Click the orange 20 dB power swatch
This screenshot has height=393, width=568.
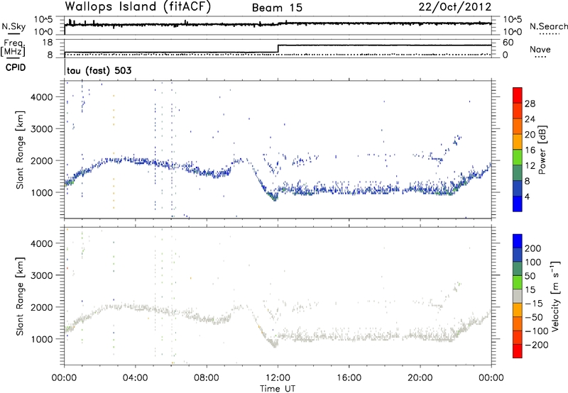tap(518, 126)
